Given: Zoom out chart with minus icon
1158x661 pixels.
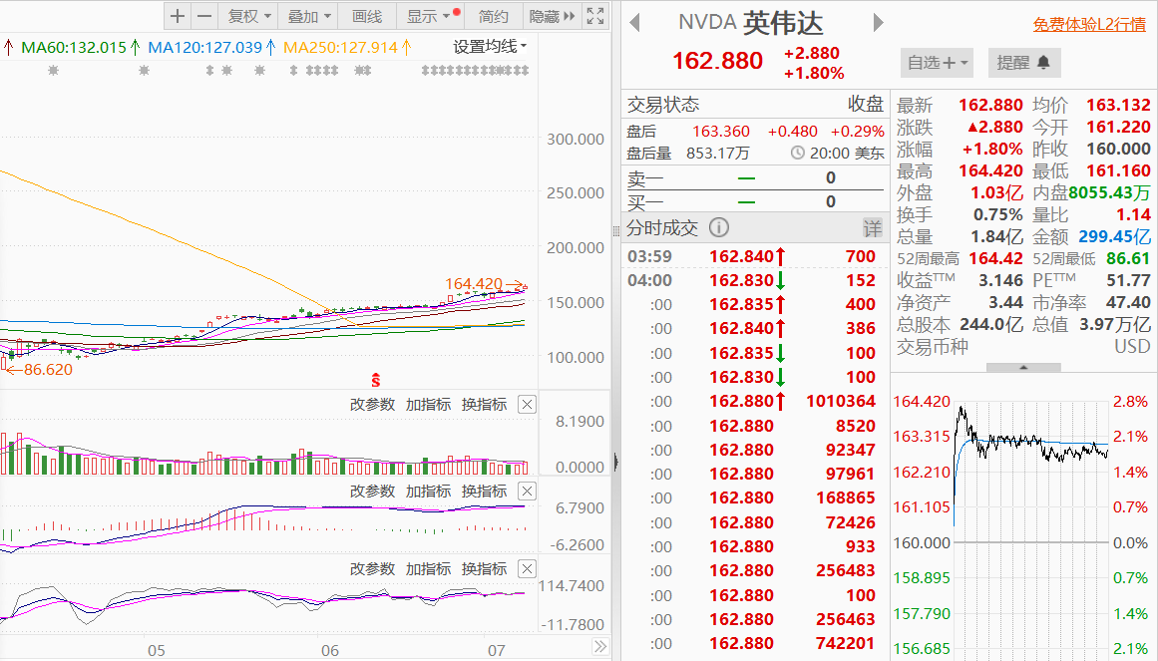Looking at the screenshot, I should tap(204, 16).
